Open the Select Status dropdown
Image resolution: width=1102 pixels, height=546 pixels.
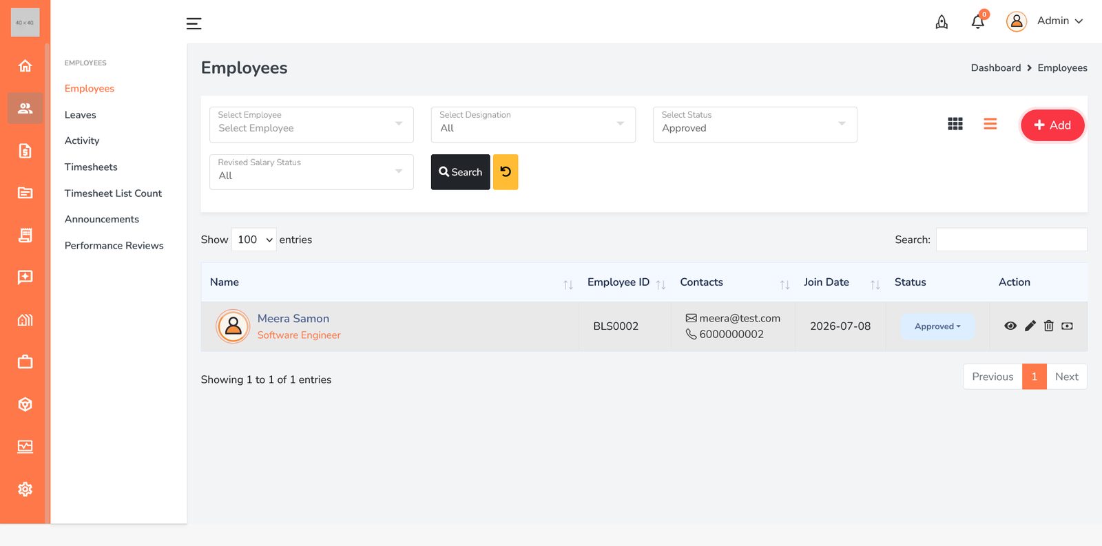[755, 125]
